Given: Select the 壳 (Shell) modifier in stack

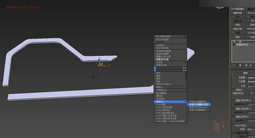Looking at the screenshot, I should pos(240,42).
